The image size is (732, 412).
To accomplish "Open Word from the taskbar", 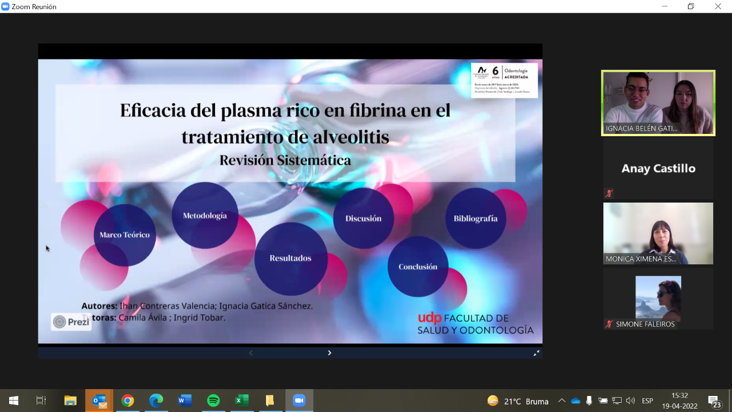I will click(185, 401).
